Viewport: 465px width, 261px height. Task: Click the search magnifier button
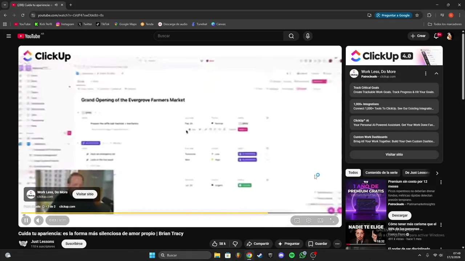pyautogui.click(x=291, y=36)
